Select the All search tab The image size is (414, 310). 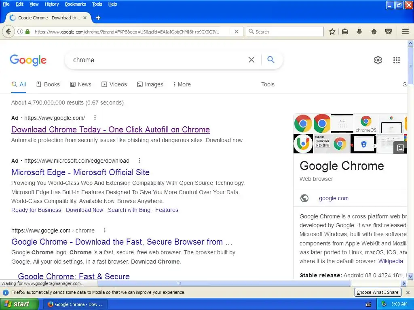click(19, 84)
